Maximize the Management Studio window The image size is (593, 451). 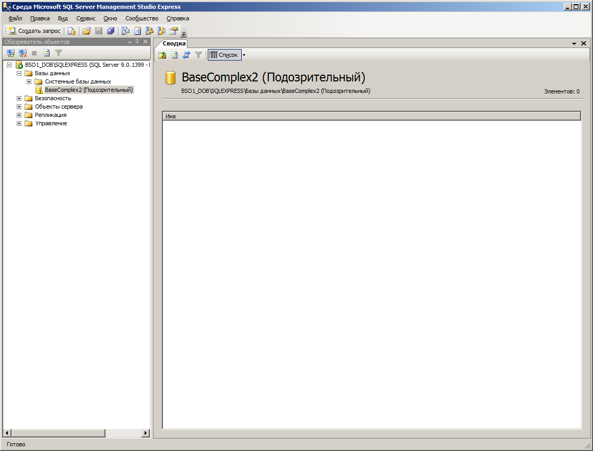(576, 6)
